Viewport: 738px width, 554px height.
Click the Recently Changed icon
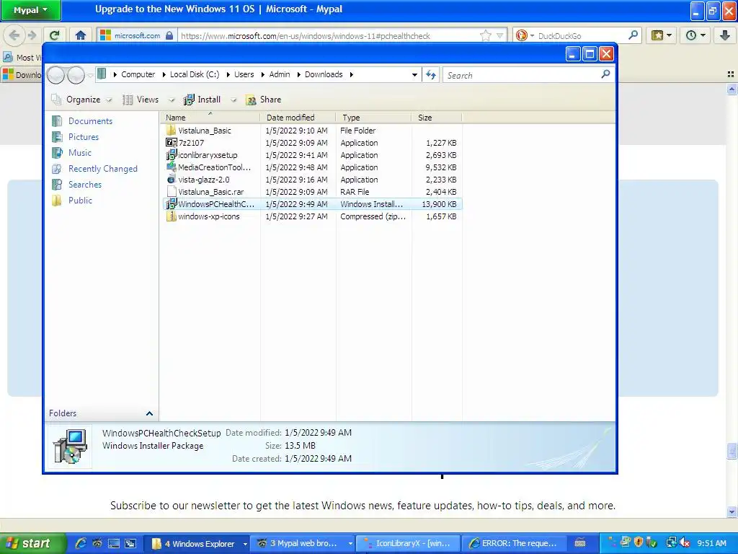click(x=57, y=169)
